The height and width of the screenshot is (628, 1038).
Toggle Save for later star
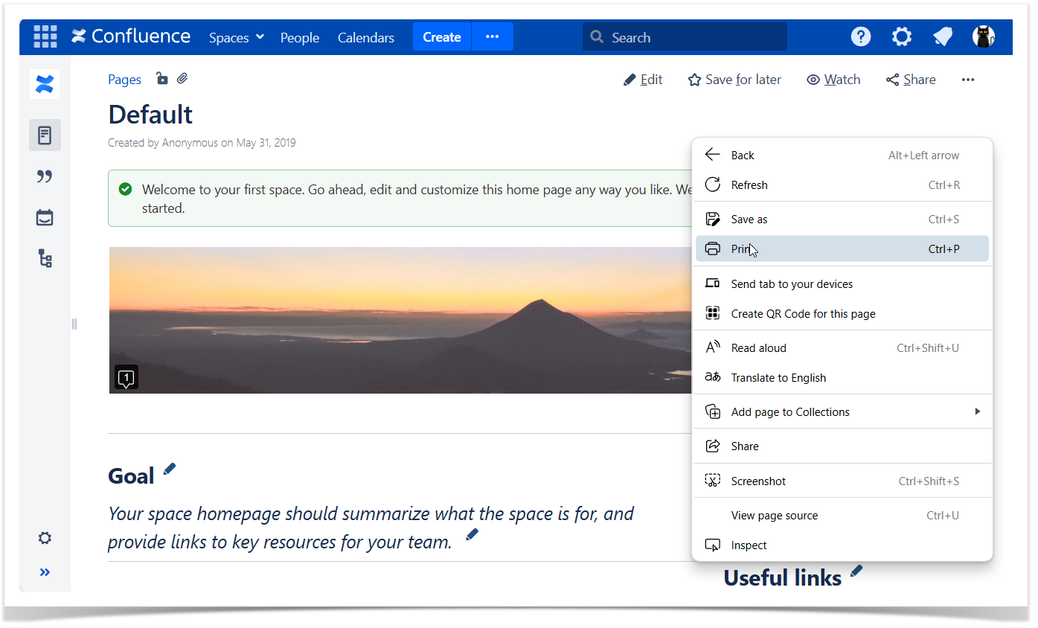(x=734, y=80)
